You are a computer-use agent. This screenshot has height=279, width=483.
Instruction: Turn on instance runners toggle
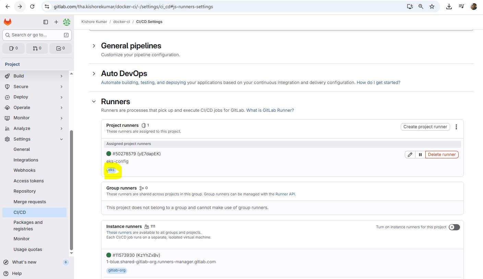[454, 227]
